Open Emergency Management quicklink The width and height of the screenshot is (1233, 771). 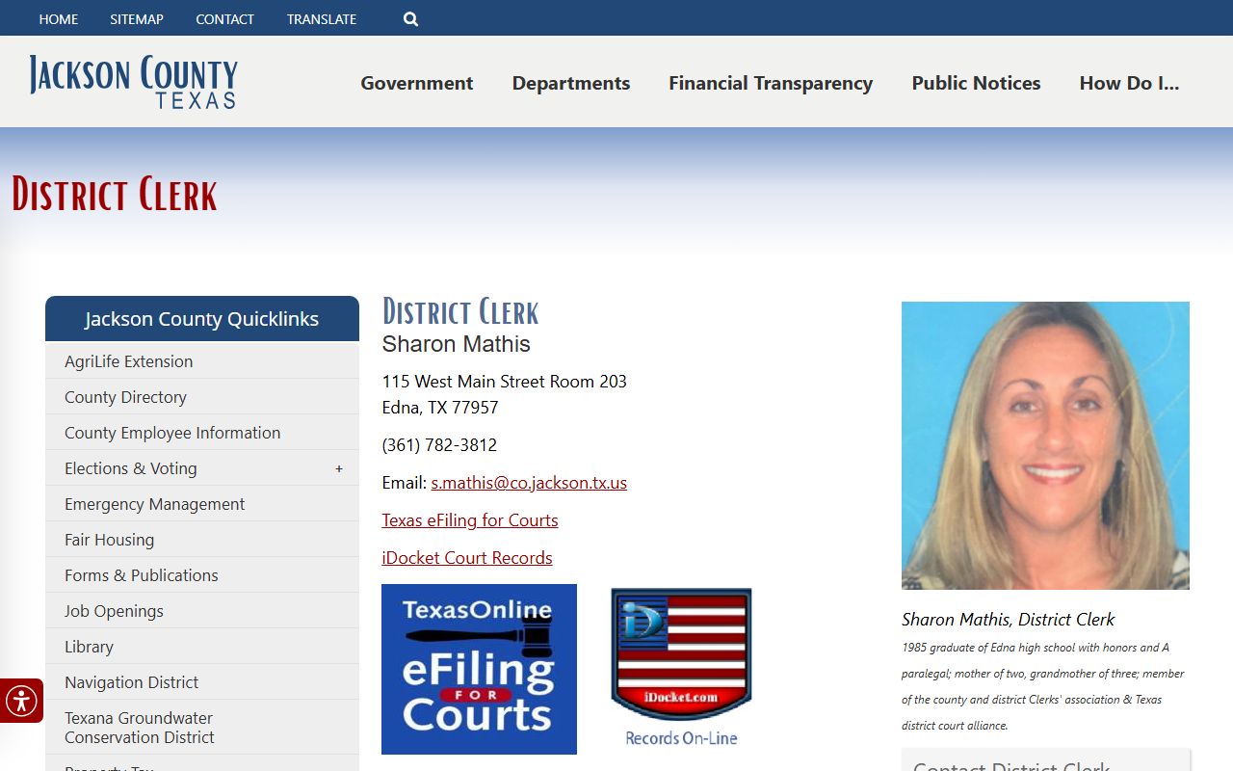click(x=202, y=504)
